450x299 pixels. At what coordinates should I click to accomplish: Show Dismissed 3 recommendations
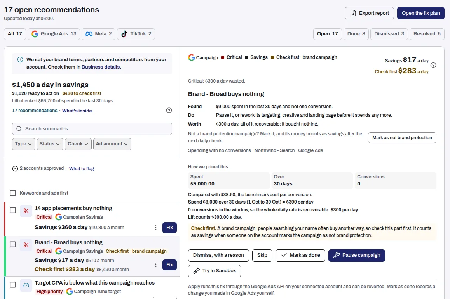click(x=389, y=34)
